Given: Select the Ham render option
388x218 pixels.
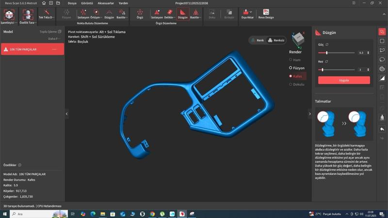Looking at the screenshot, I should [295, 60].
